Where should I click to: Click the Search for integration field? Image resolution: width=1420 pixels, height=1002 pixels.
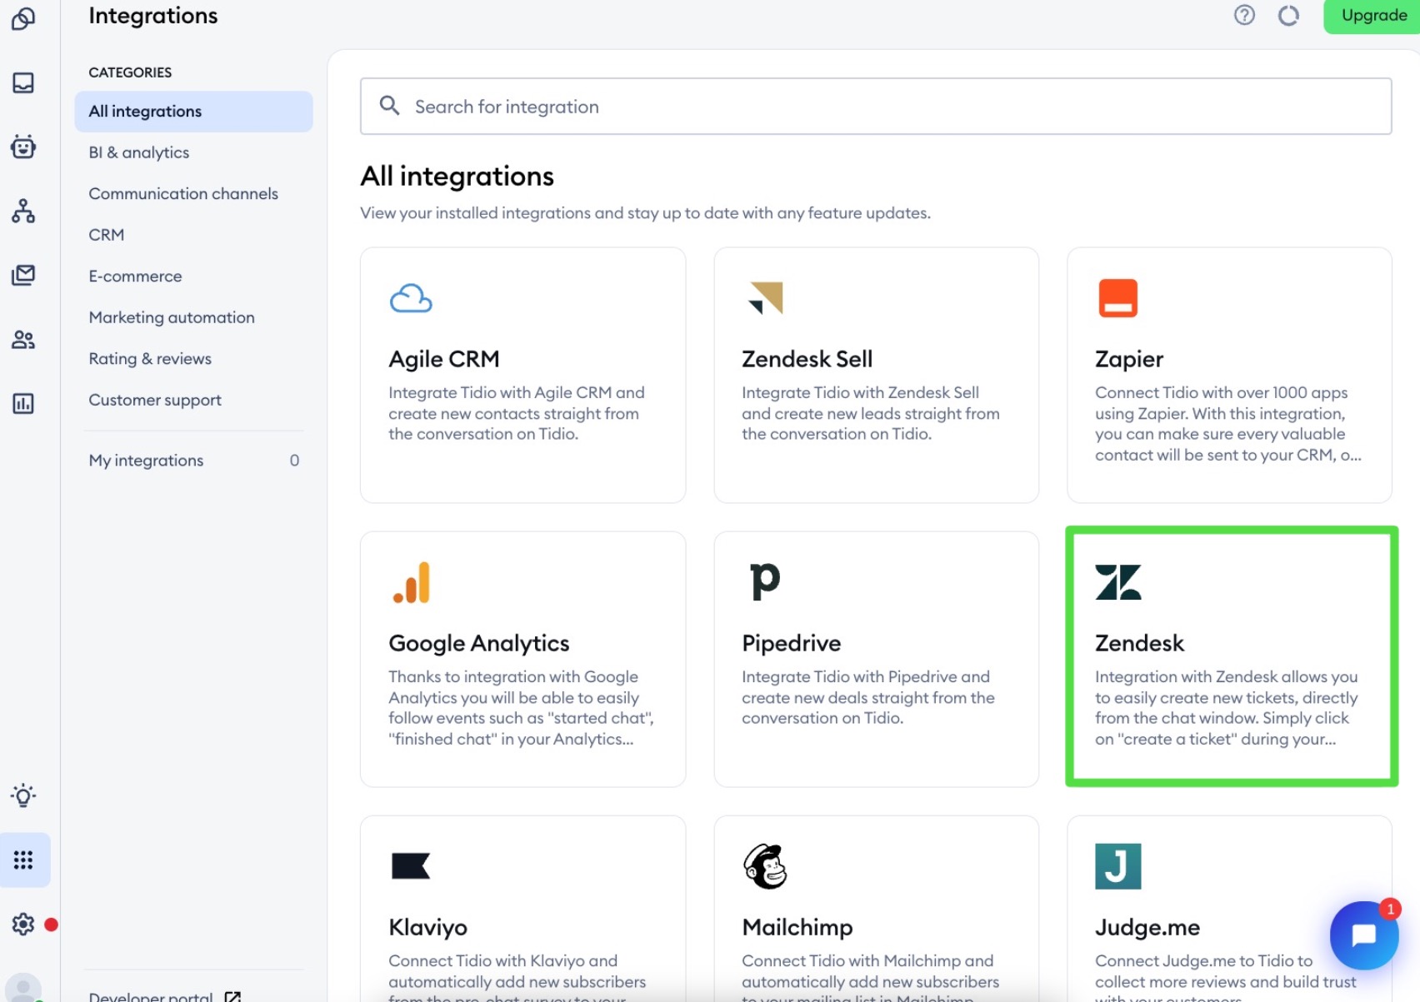875,107
